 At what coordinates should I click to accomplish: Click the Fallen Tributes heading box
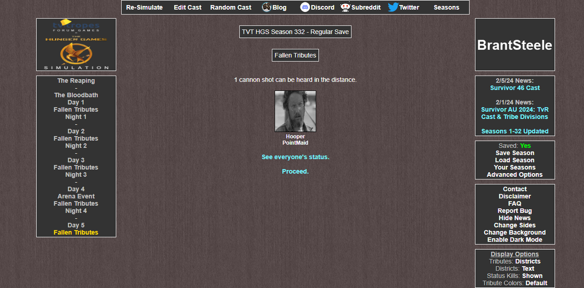(295, 55)
